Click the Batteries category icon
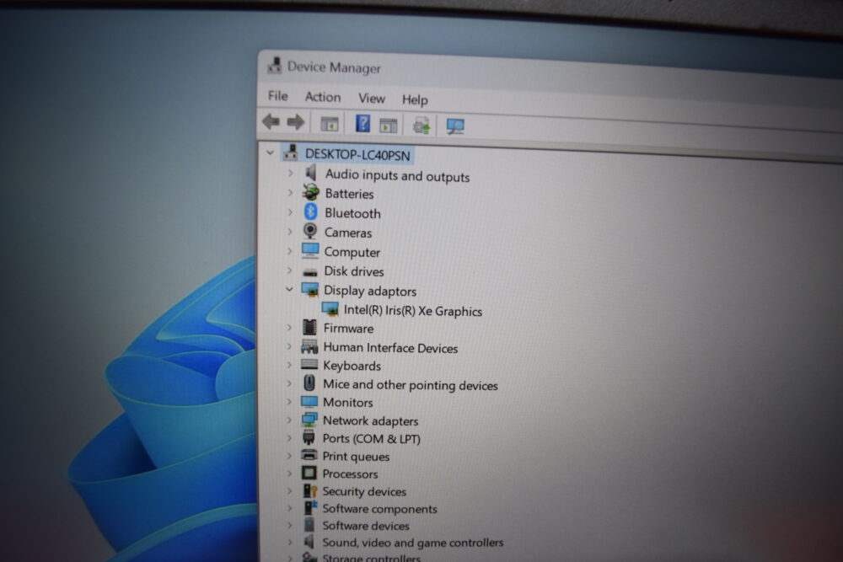Viewport: 843px width, 562px height. coord(310,192)
